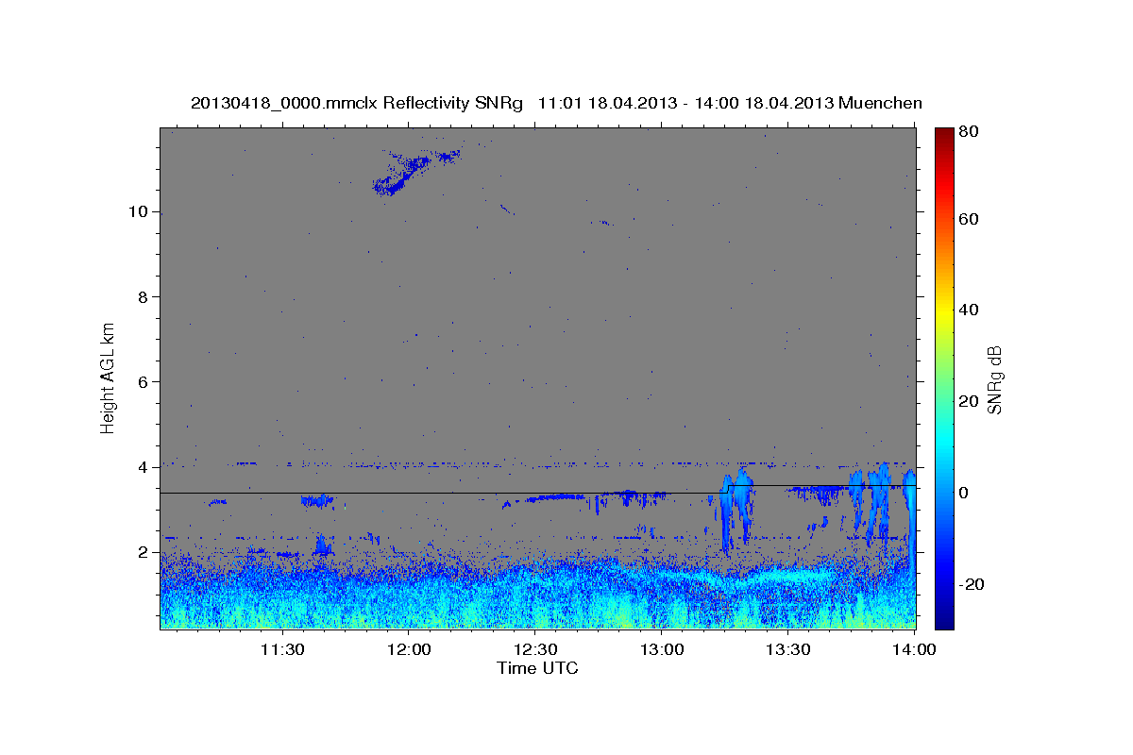Click the 'Time UTC' axis label
Screen dimensions: 1133x755
pyautogui.click(x=537, y=668)
